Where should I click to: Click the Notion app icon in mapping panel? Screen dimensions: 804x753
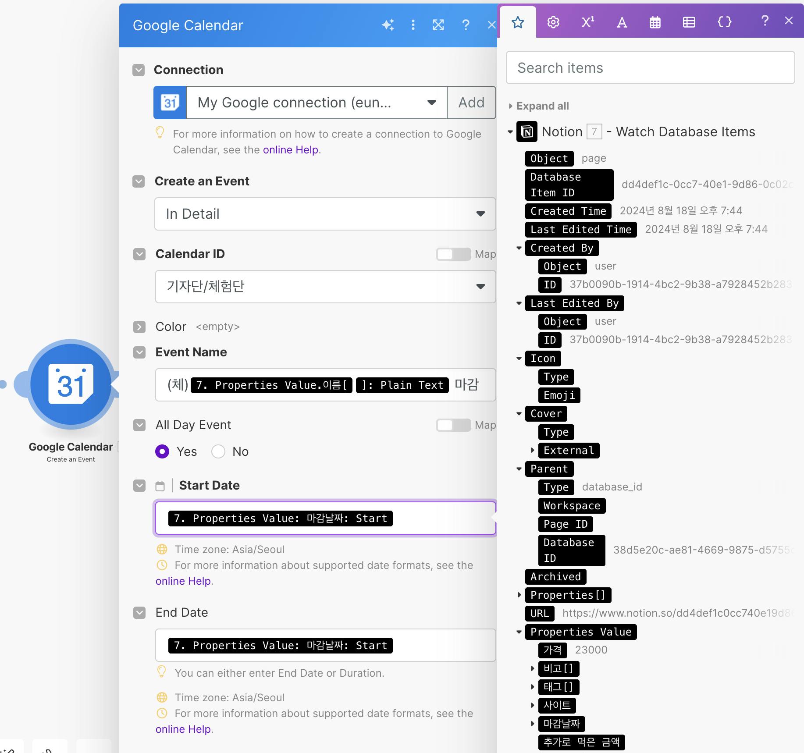(527, 131)
